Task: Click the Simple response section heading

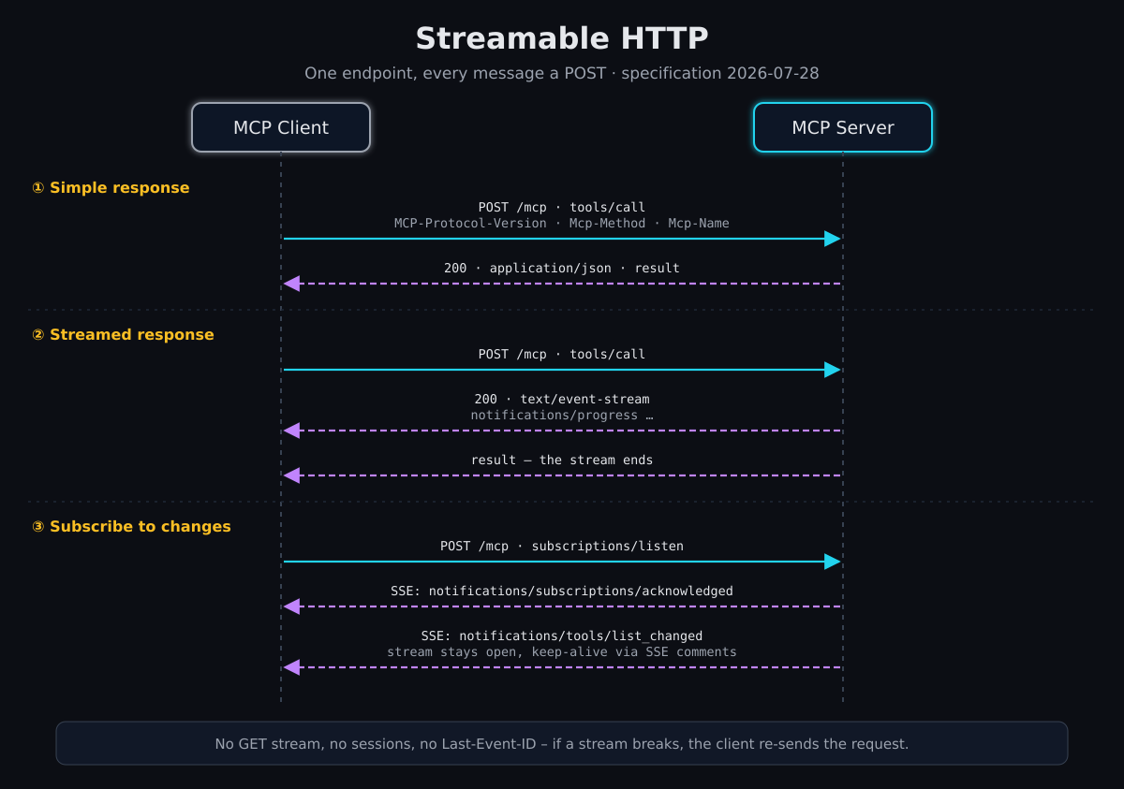Action: coord(111,187)
